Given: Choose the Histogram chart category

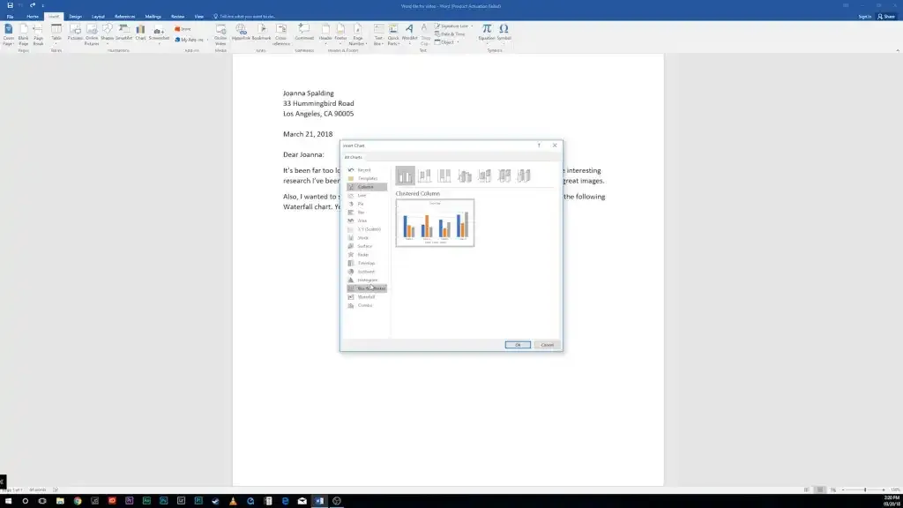Looking at the screenshot, I should pos(366,280).
